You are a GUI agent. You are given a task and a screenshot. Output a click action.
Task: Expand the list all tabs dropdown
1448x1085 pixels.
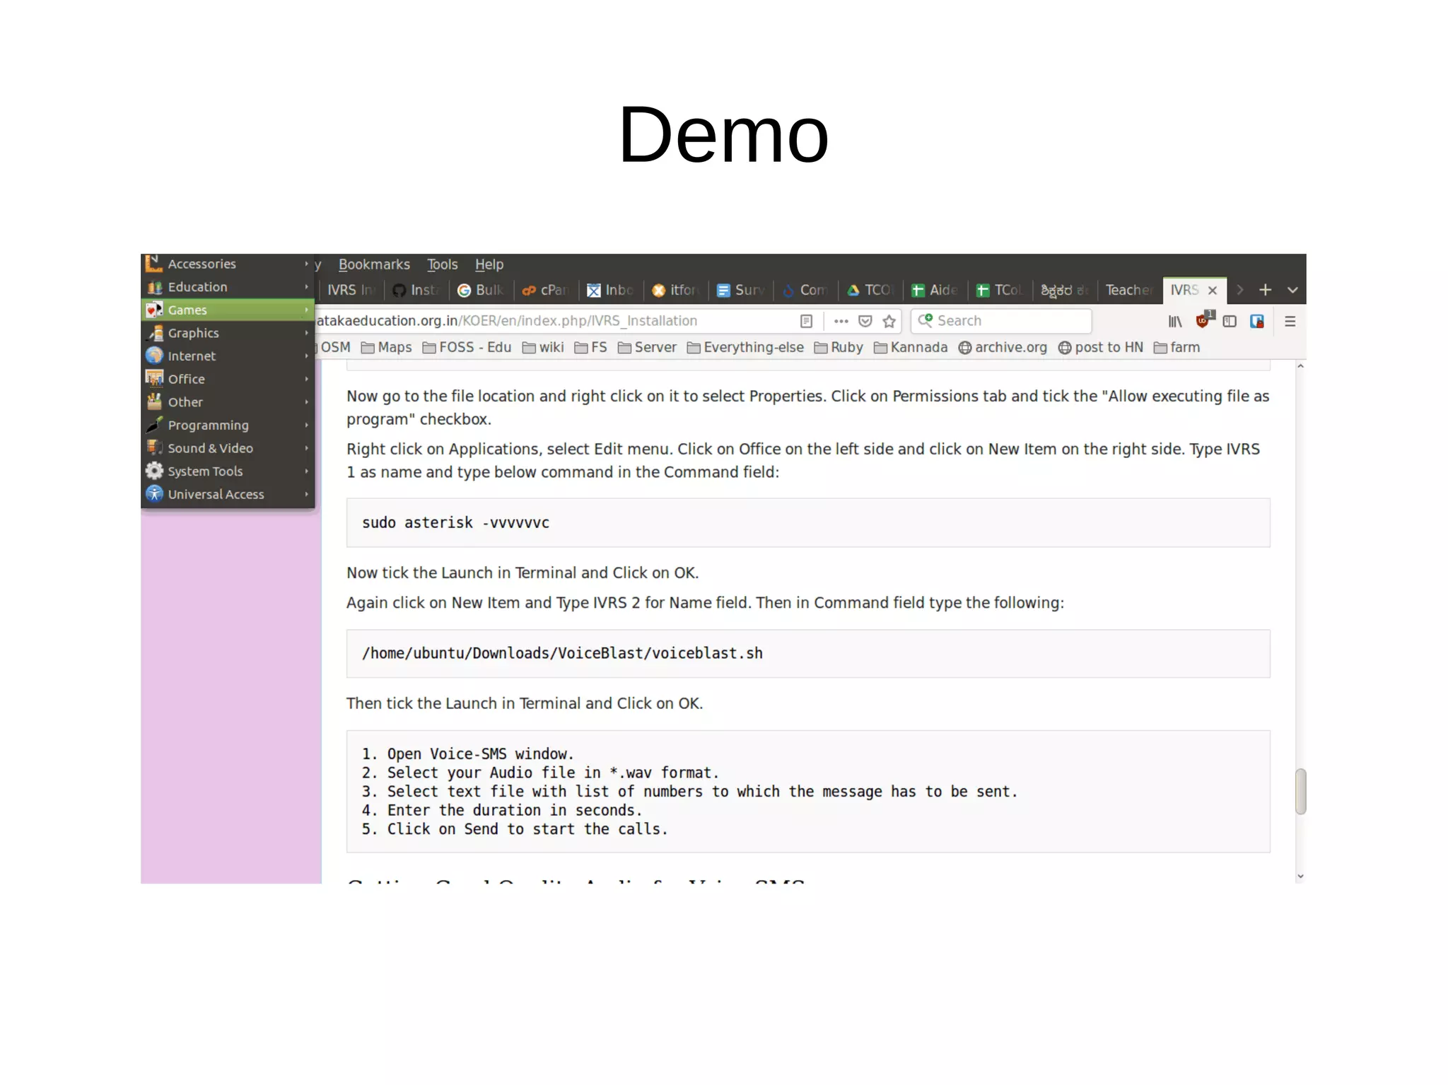click(1292, 290)
